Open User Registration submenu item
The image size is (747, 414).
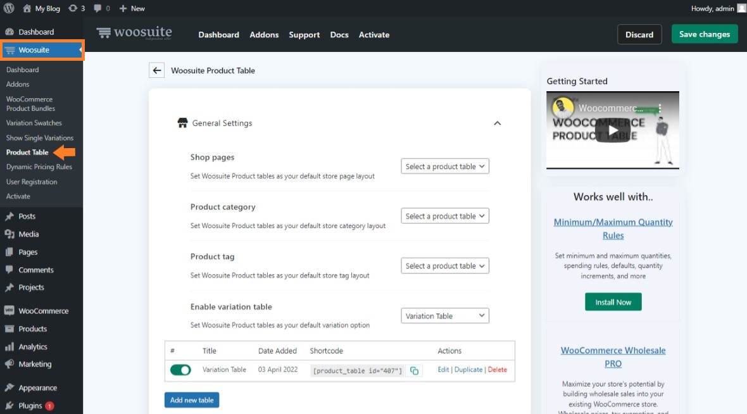click(32, 182)
